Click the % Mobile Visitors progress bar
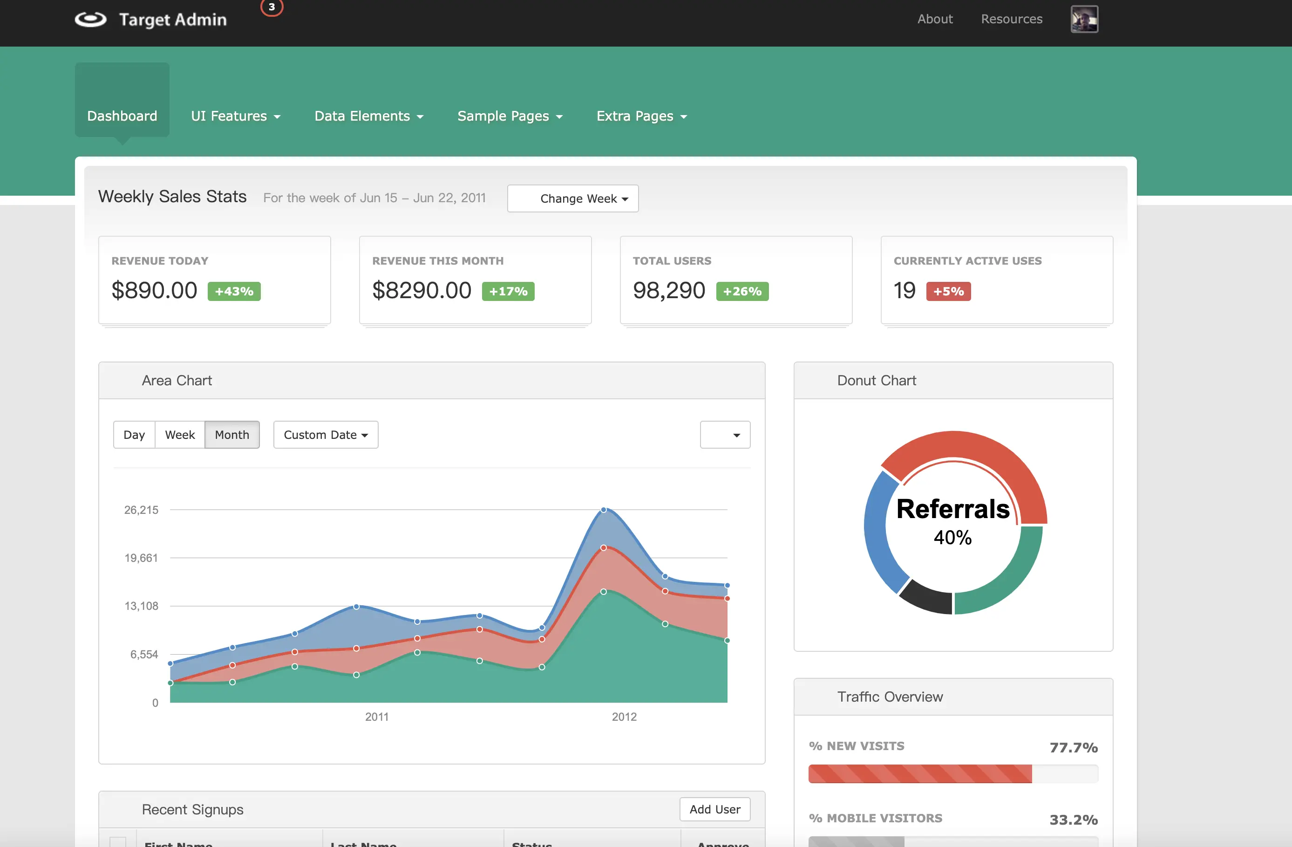The height and width of the screenshot is (847, 1292). tap(953, 841)
